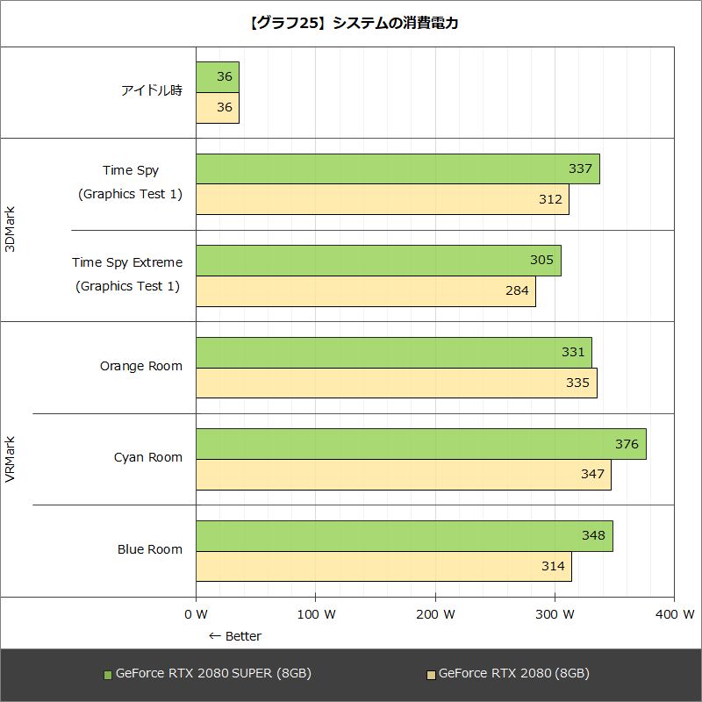This screenshot has width=702, height=702.
Task: Select the Cyan Room row label
Action: (147, 457)
